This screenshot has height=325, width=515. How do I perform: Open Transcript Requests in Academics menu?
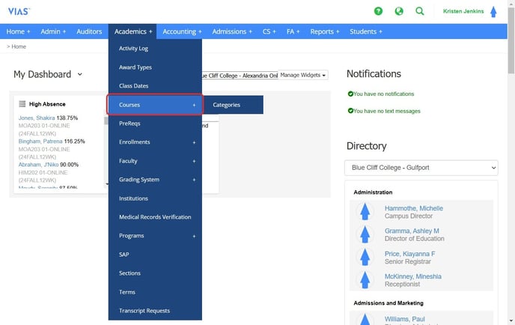(x=144, y=311)
